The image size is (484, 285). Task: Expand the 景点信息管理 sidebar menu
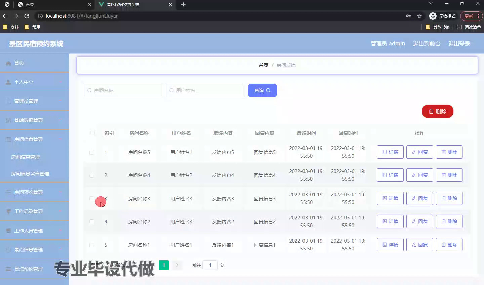pyautogui.click(x=34, y=250)
